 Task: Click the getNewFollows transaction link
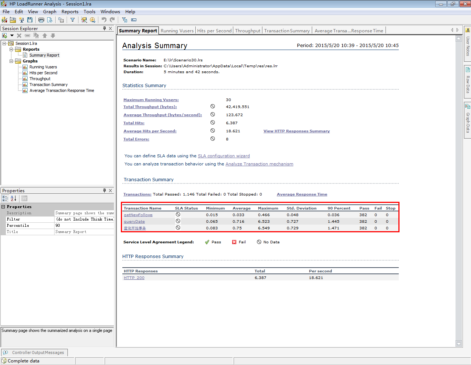(138, 215)
